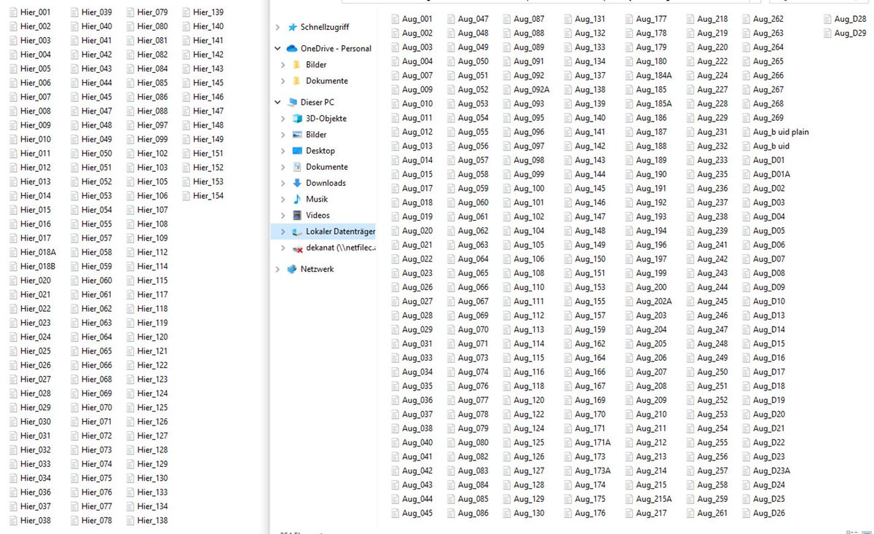Click the Dokumente folder icon under OneDrive
Image resolution: width=874 pixels, height=534 pixels.
coord(297,81)
